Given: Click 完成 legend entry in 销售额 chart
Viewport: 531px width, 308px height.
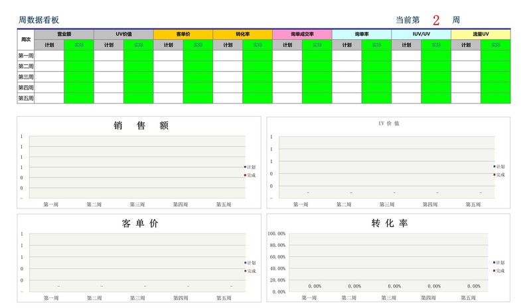Looking at the screenshot, I should [250, 175].
